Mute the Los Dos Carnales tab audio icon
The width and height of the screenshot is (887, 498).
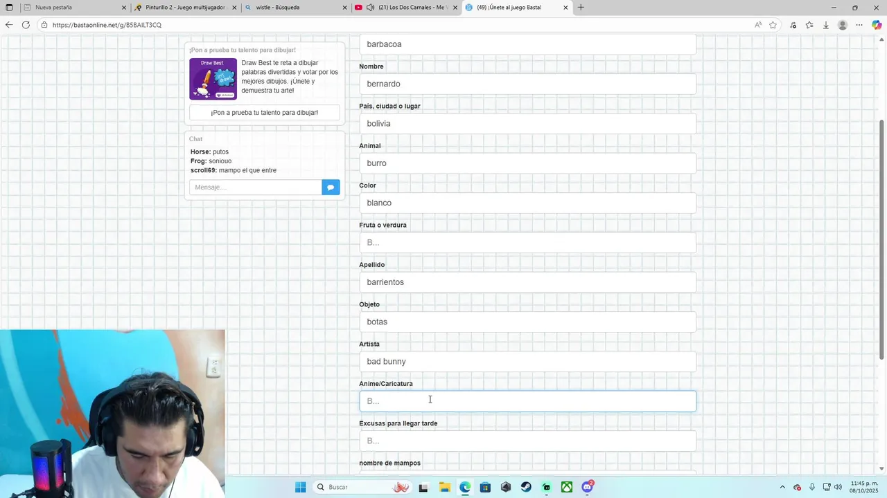370,8
